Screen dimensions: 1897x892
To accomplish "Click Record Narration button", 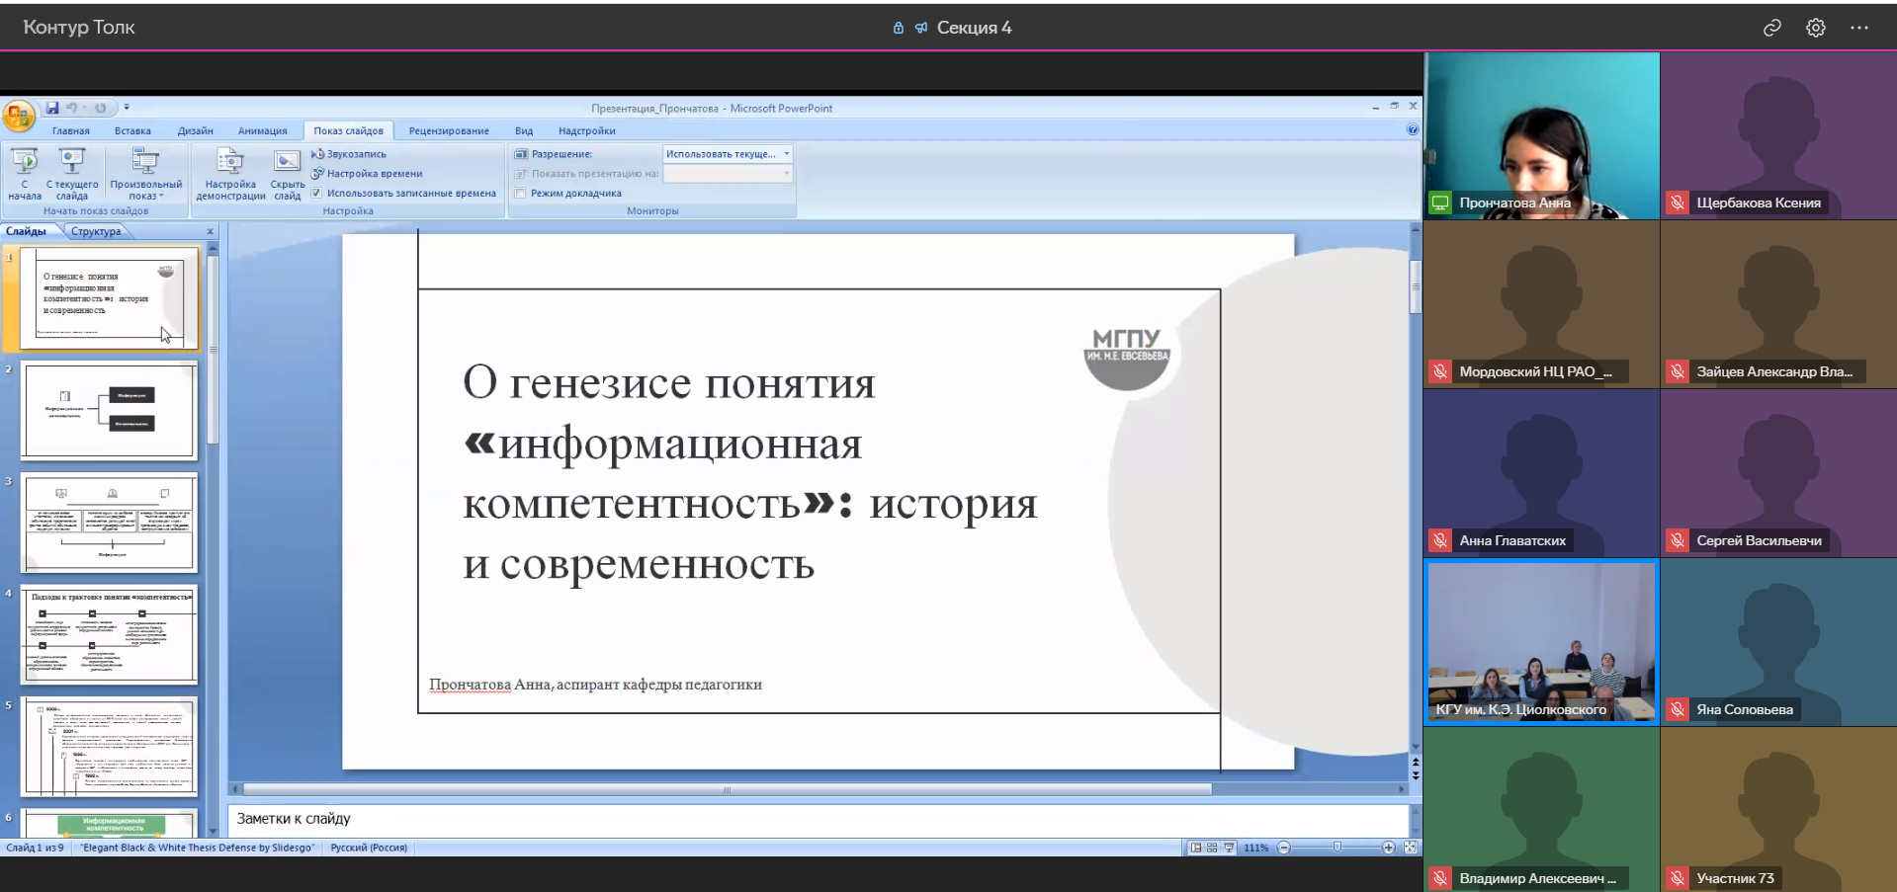I will [x=356, y=154].
